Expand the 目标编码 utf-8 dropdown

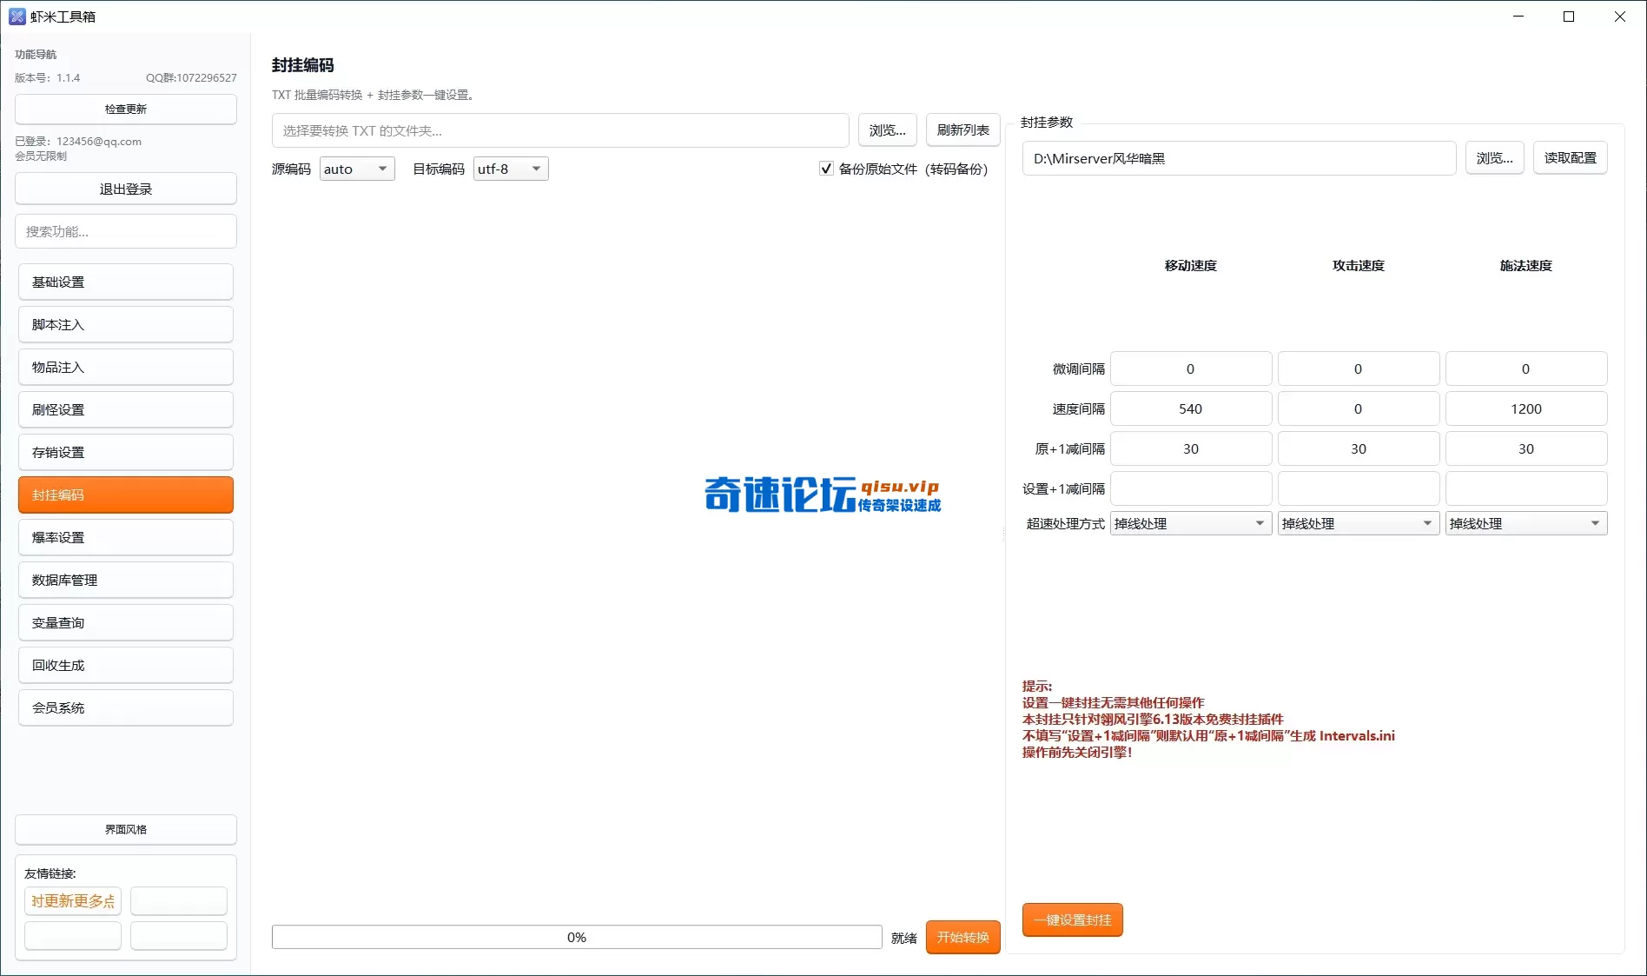[x=511, y=169]
